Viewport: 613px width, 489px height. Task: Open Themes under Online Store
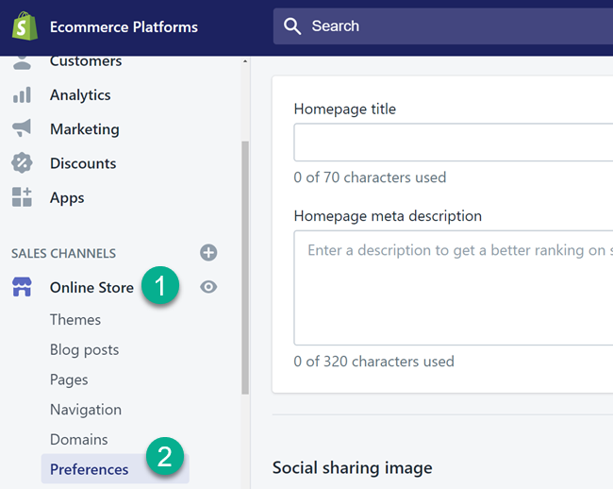point(75,320)
